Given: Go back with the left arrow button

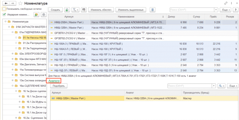Looking at the screenshot, I should coord(6,3).
